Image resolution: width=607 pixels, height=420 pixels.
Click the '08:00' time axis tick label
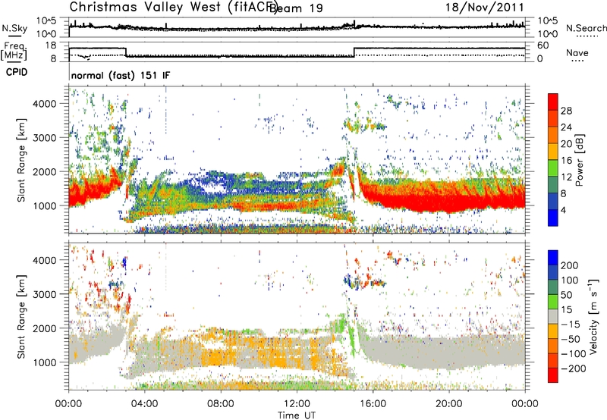click(221, 404)
